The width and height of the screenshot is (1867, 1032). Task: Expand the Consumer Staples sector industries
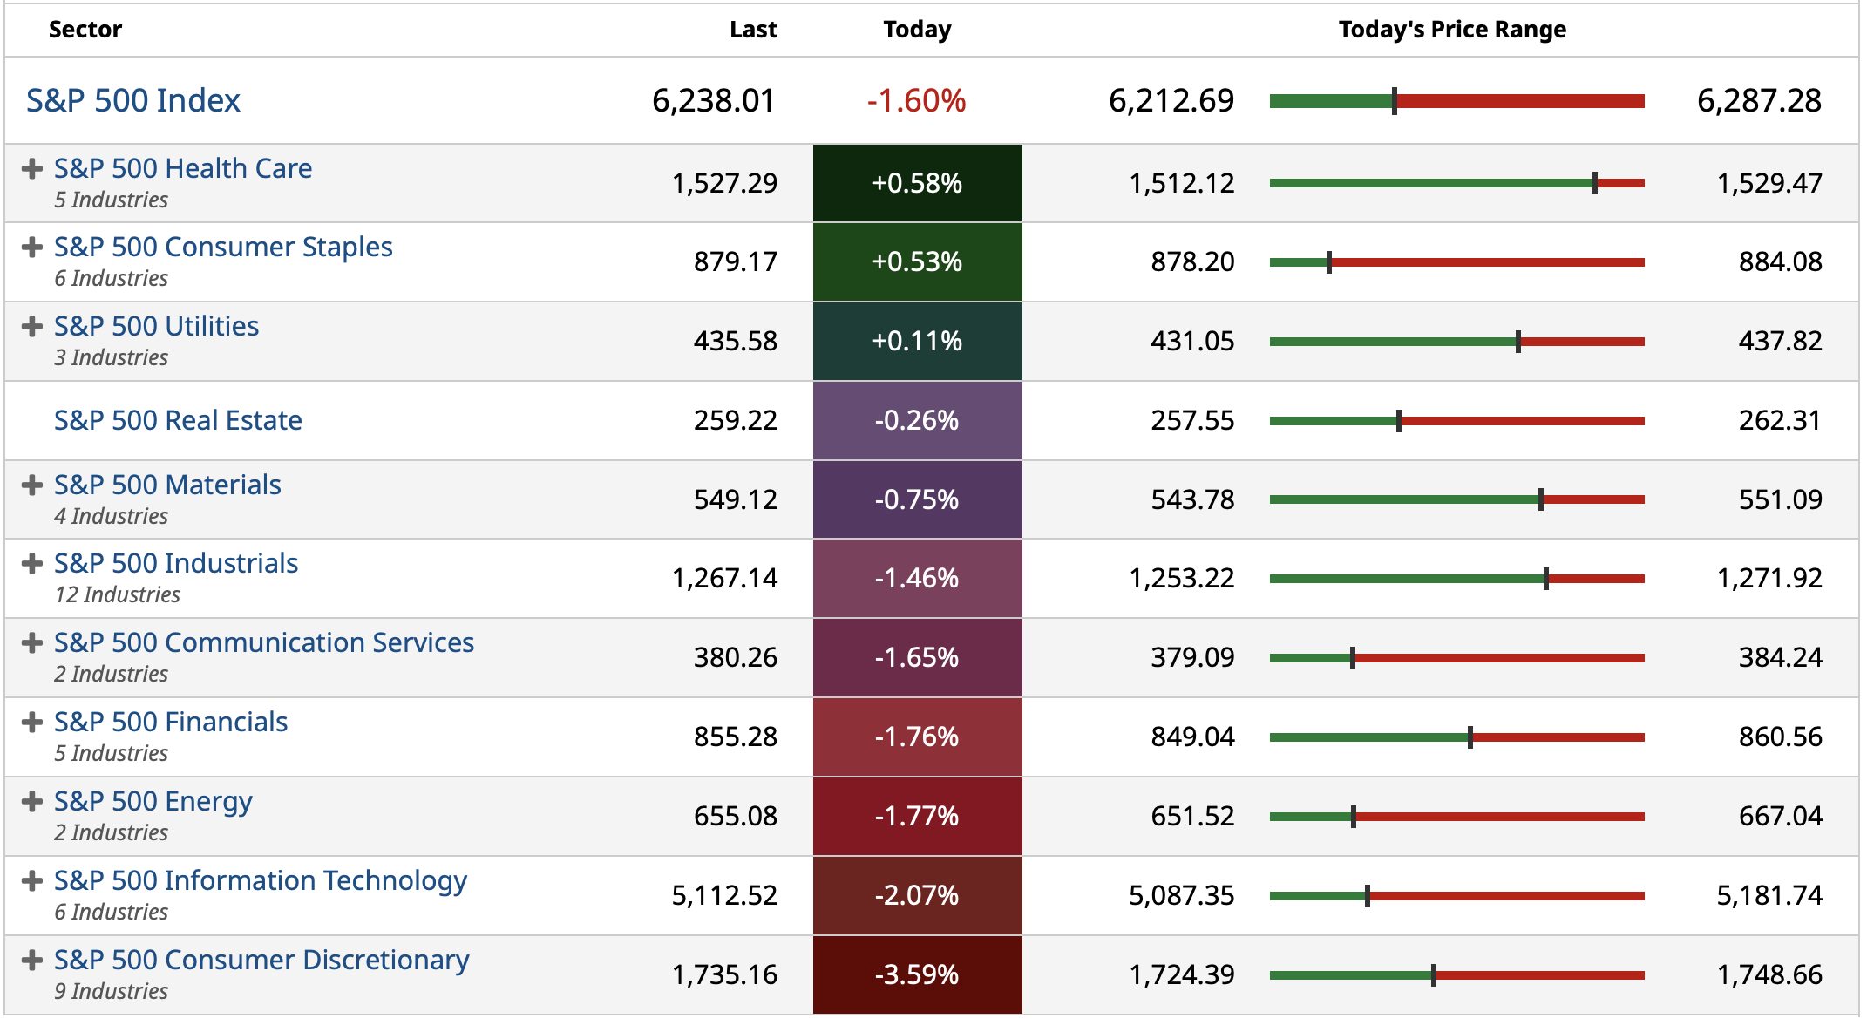[32, 248]
